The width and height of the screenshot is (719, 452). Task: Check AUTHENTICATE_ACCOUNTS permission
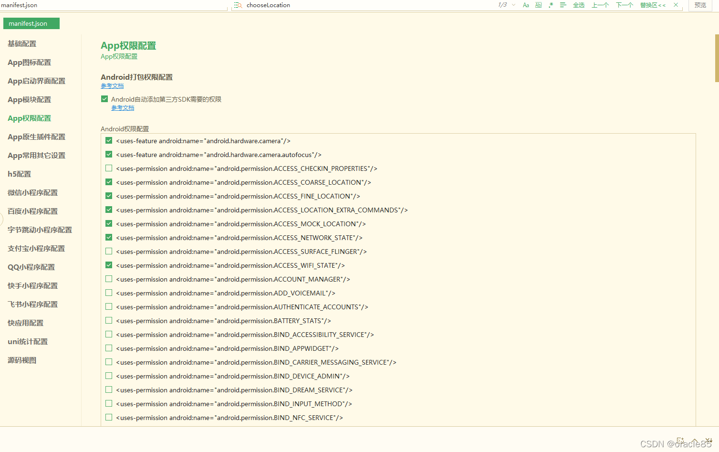(x=109, y=306)
